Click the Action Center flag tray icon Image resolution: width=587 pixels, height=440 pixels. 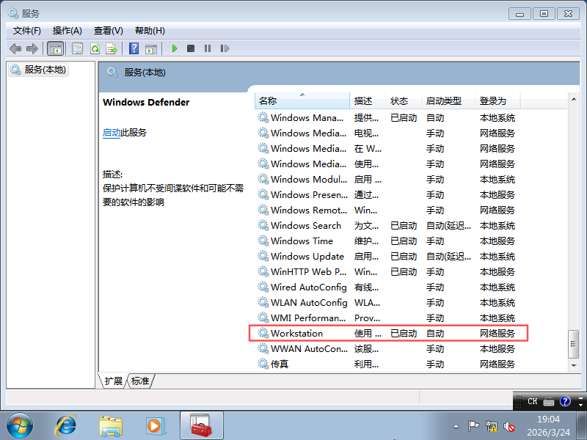pyautogui.click(x=473, y=426)
